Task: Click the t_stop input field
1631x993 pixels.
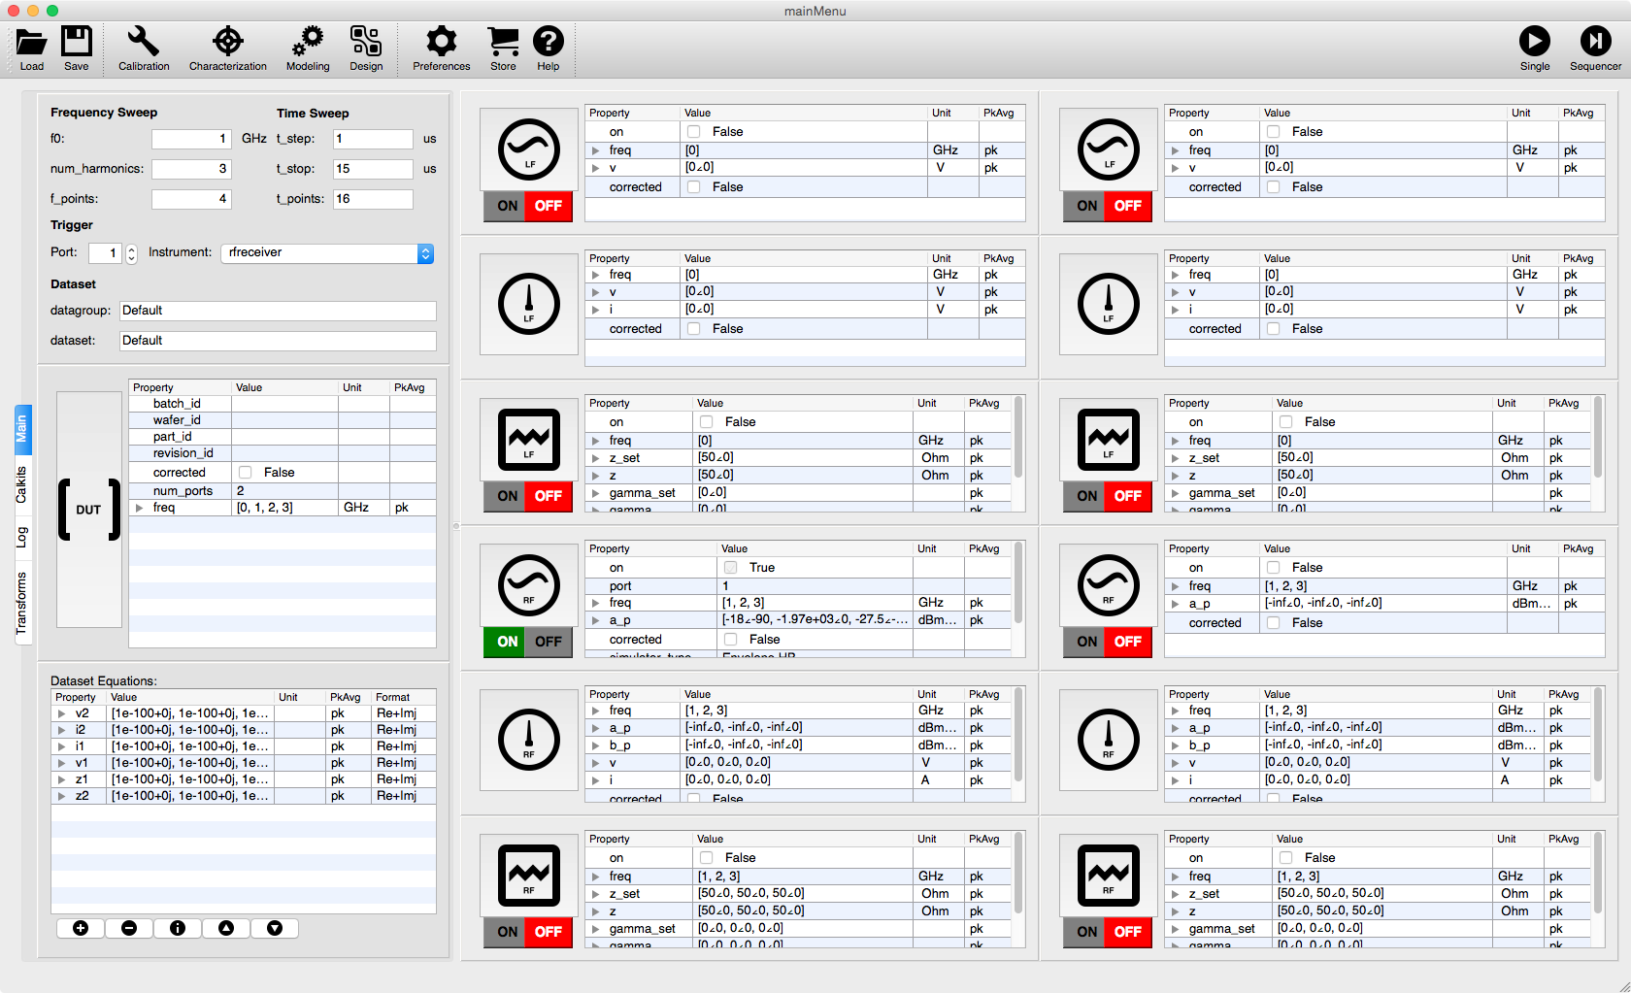Action: 373,169
